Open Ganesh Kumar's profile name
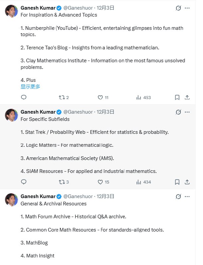The width and height of the screenshot is (203, 265). click(x=38, y=8)
